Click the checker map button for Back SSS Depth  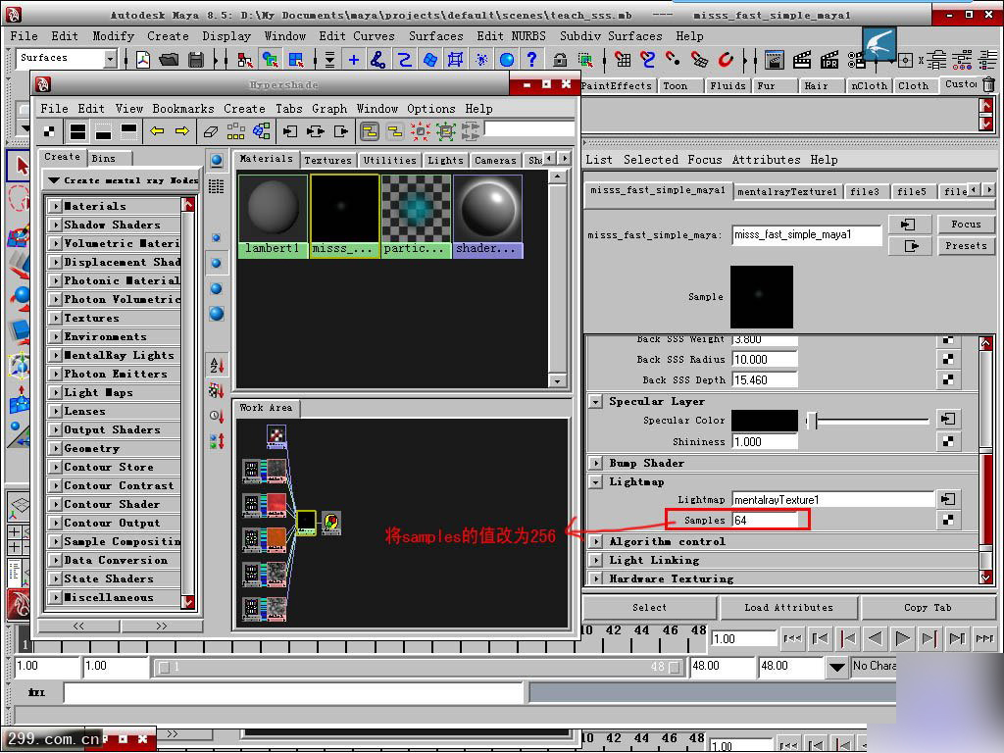(948, 379)
